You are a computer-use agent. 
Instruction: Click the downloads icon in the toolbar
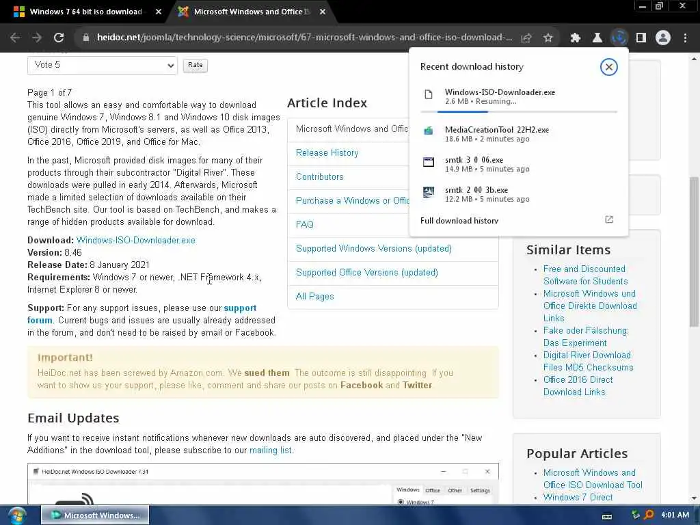point(619,38)
